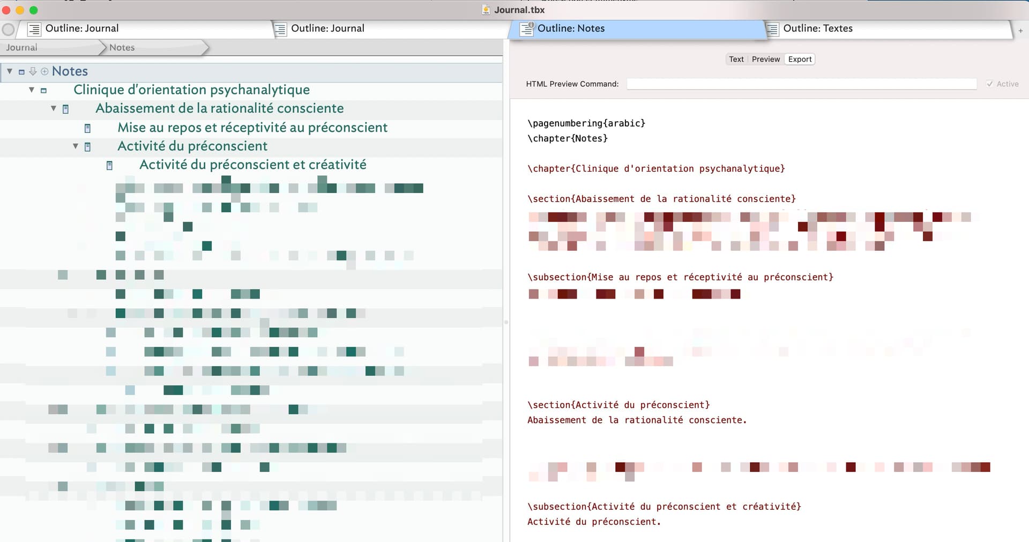Collapse the Activité du préconscient item
1029x542 pixels.
tap(76, 146)
